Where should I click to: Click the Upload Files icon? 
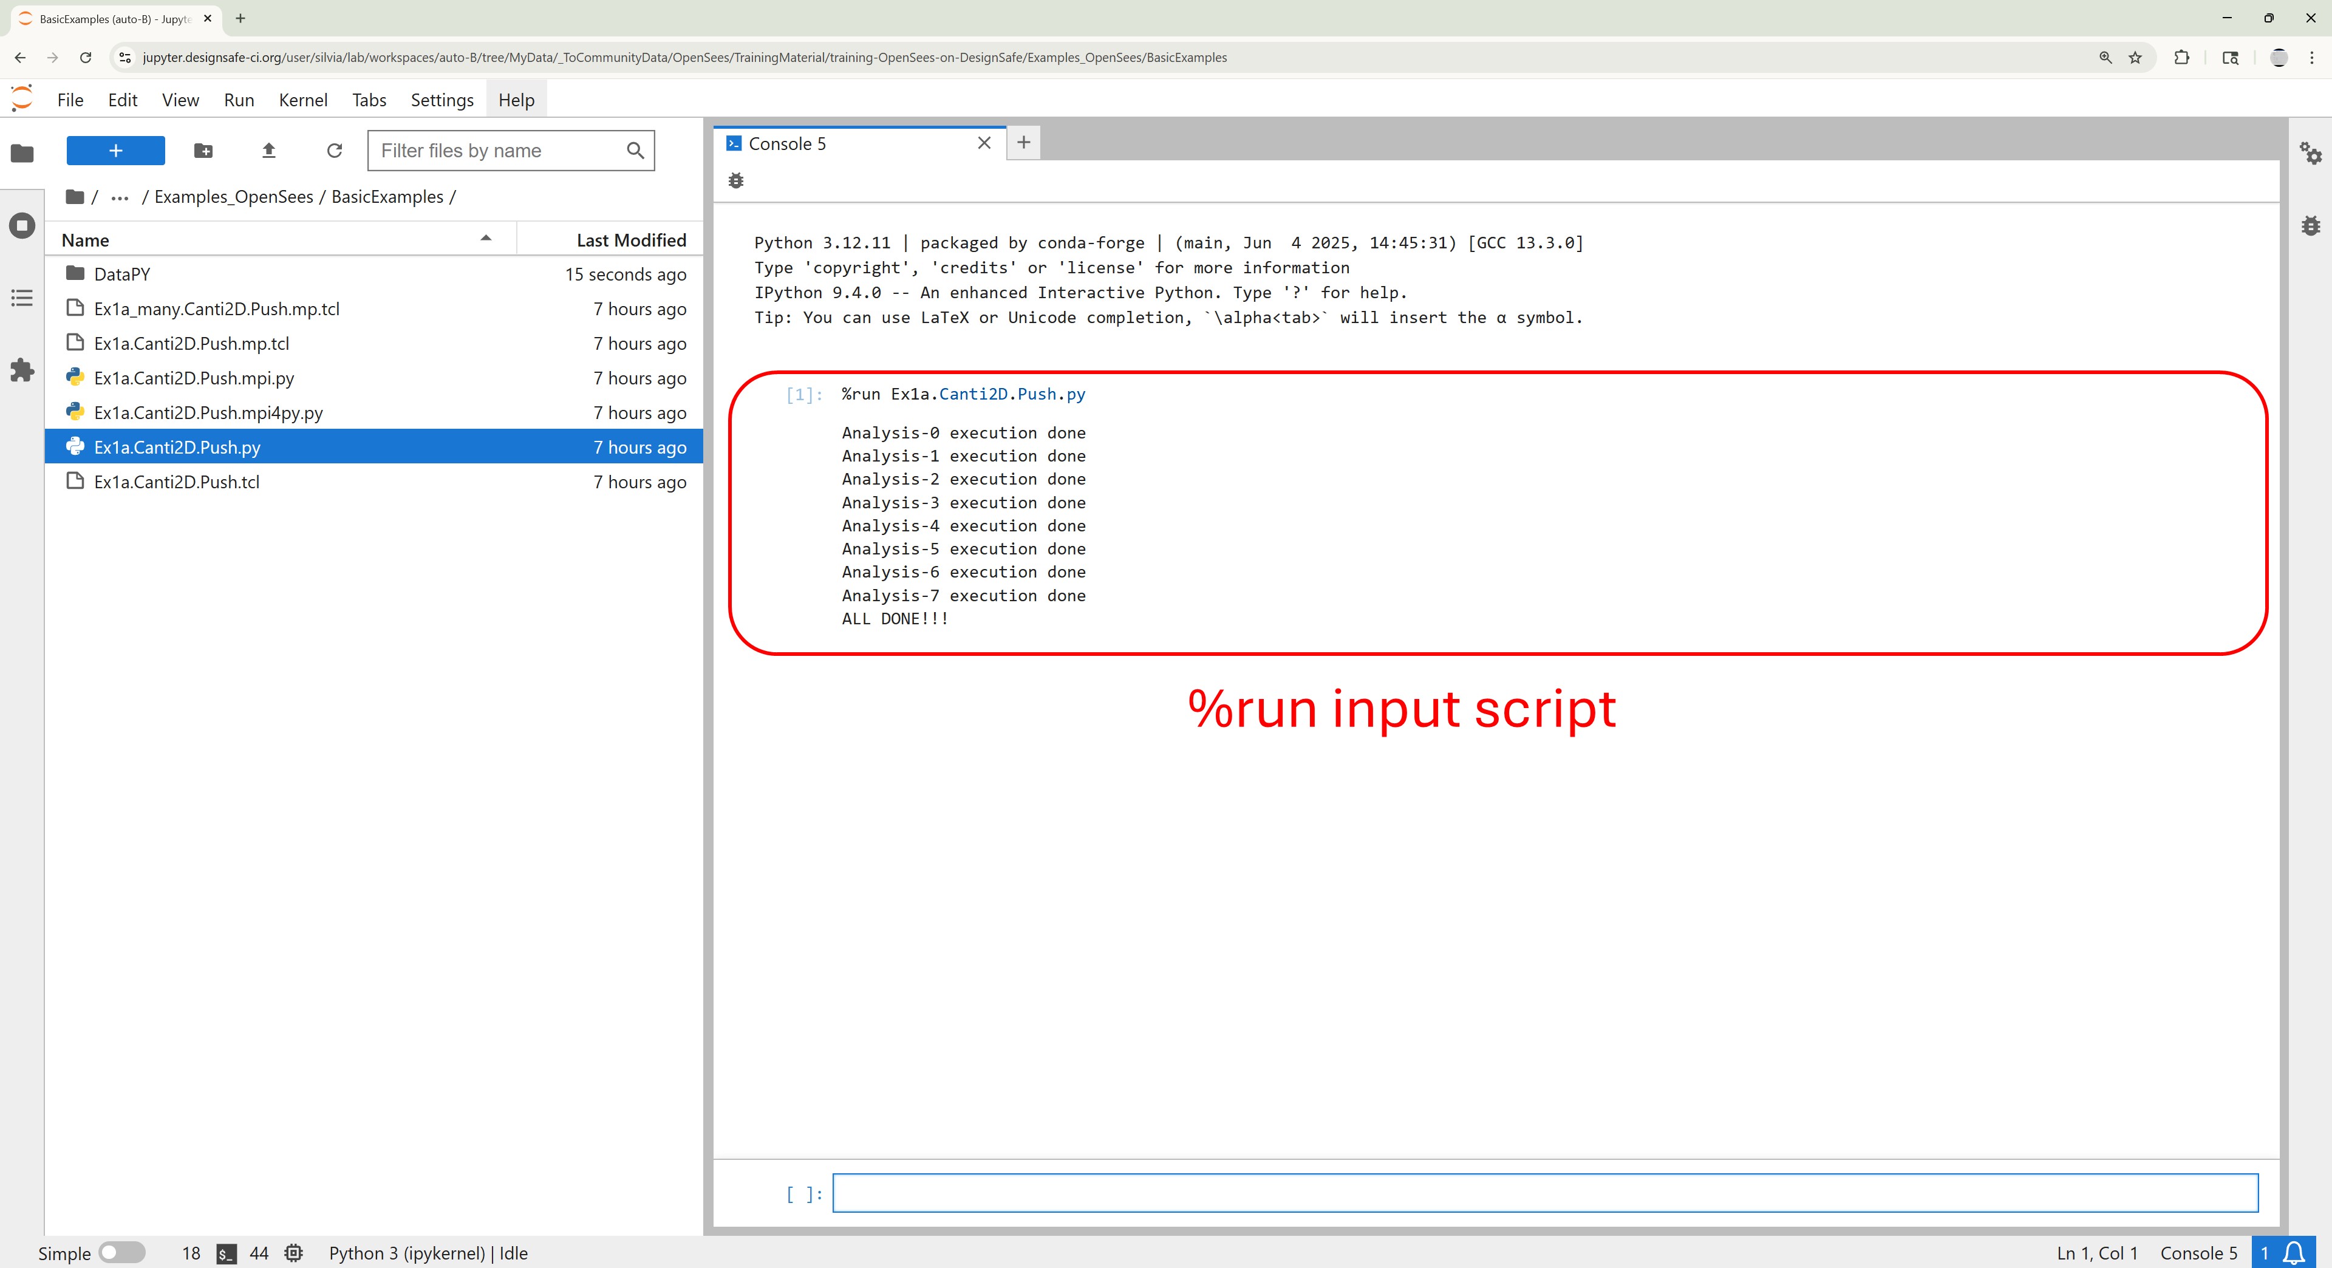(268, 150)
